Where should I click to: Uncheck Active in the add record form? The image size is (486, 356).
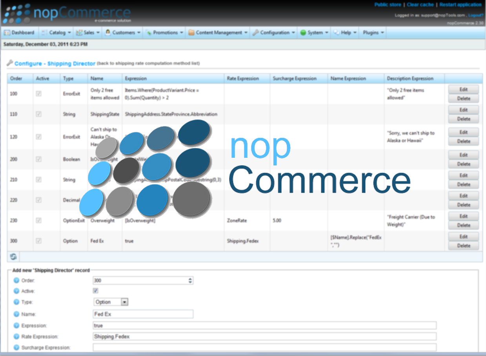coord(95,291)
